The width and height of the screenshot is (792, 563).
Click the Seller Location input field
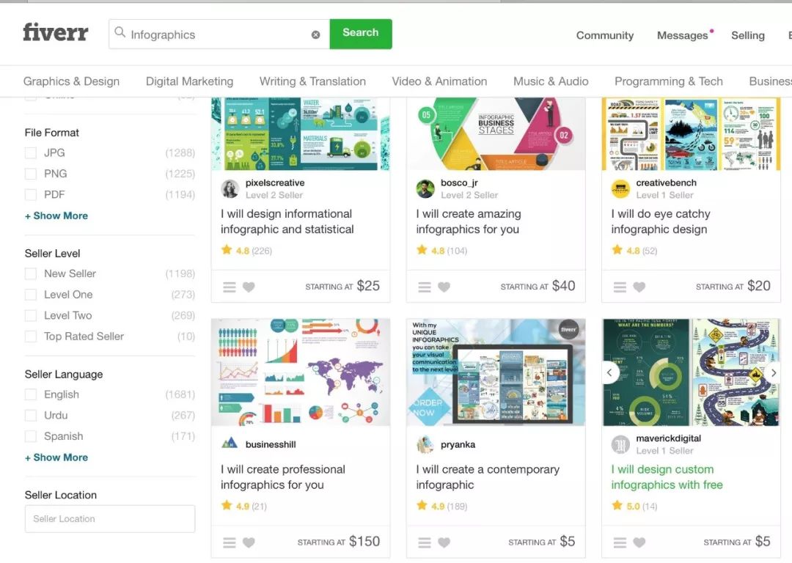tap(109, 518)
